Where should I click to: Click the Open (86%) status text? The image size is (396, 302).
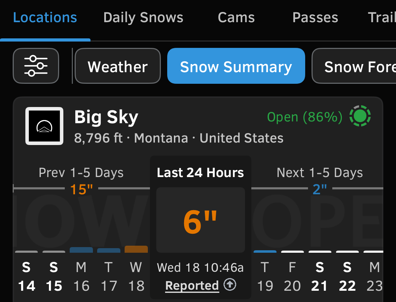coord(305,117)
